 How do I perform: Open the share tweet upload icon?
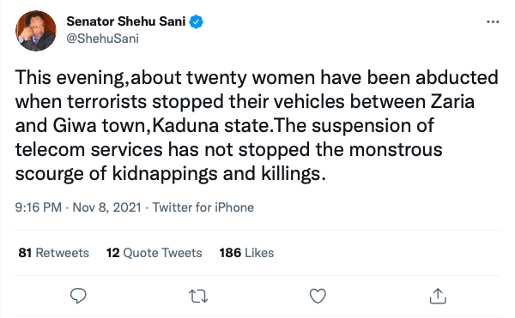click(x=438, y=296)
